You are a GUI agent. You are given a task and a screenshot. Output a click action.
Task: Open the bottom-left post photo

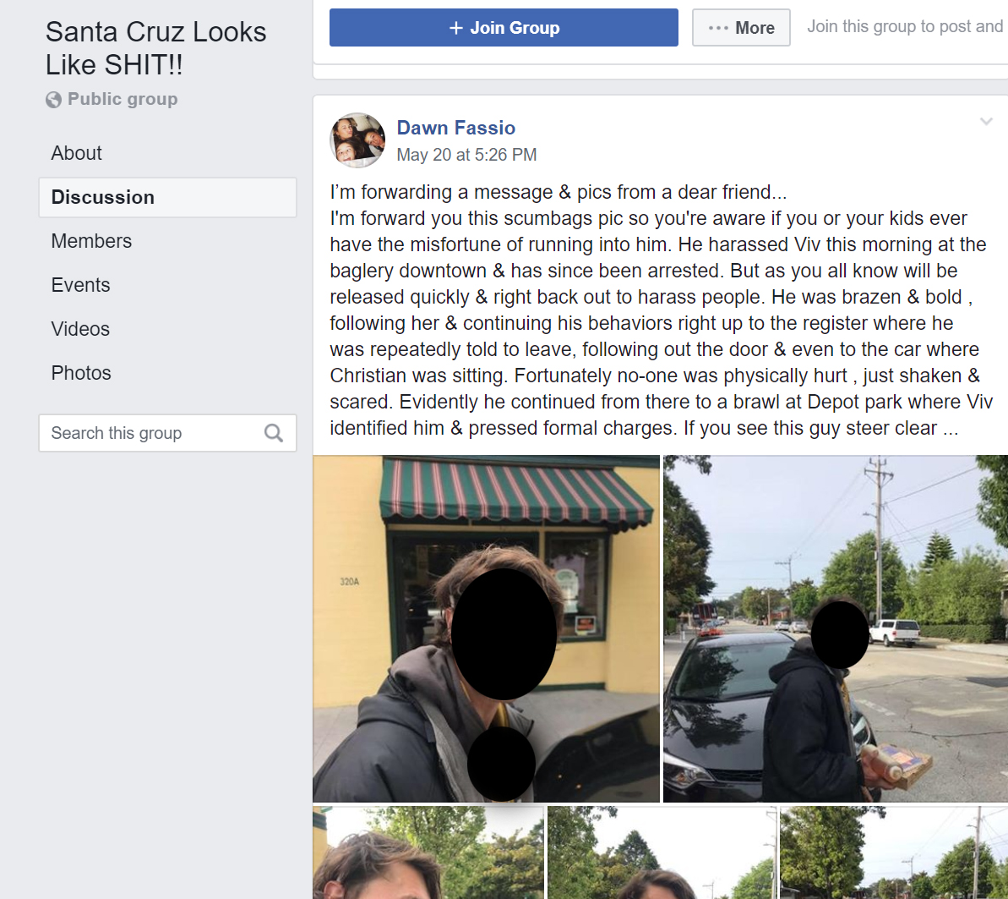(428, 852)
